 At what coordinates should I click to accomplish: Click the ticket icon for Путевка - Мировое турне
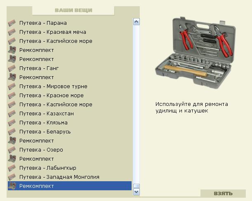click(x=12, y=86)
